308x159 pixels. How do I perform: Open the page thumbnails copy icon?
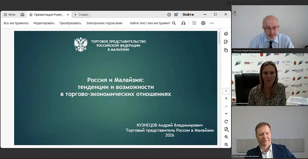[226, 50]
